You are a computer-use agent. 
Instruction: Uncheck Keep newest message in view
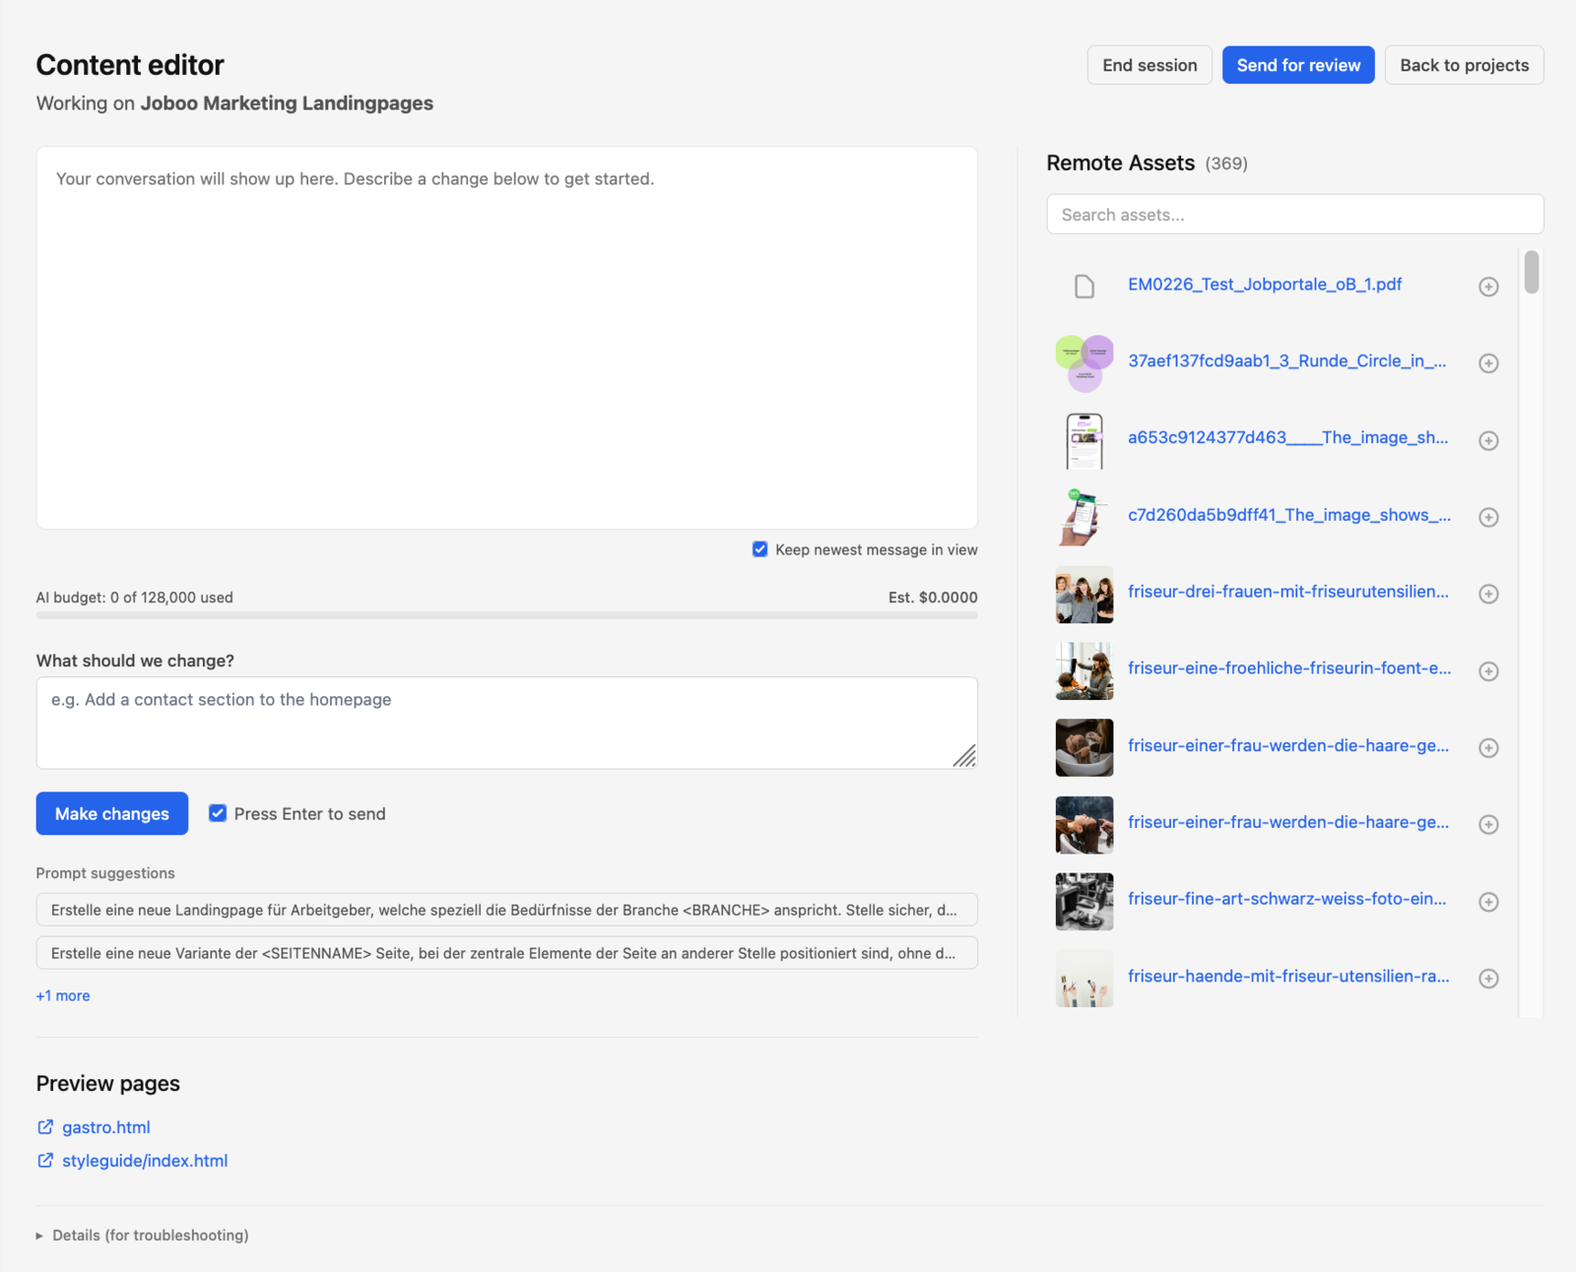point(759,549)
